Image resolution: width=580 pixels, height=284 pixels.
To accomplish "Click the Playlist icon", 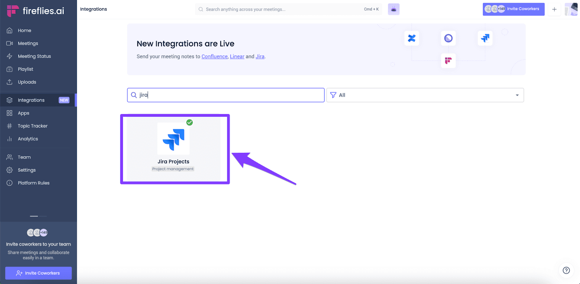I will tap(10, 69).
